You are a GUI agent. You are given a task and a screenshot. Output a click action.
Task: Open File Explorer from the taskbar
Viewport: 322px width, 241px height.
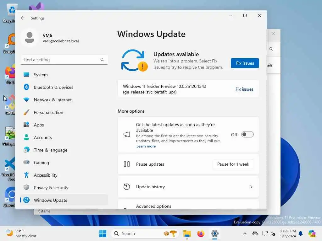click(187, 233)
